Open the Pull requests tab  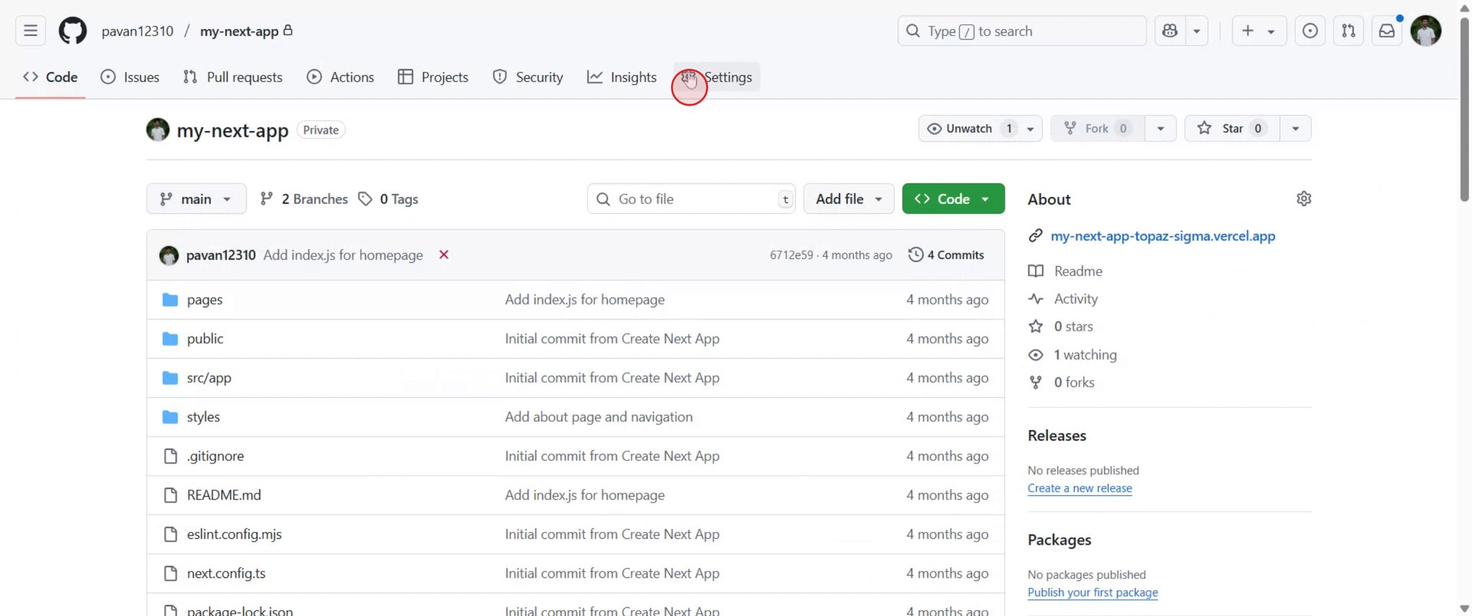[233, 77]
